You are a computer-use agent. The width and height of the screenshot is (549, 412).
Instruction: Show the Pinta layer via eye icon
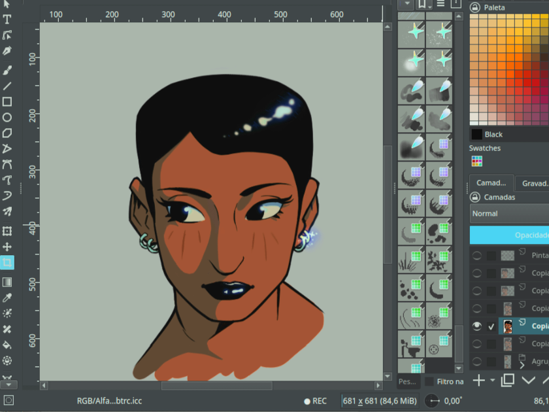(x=477, y=256)
